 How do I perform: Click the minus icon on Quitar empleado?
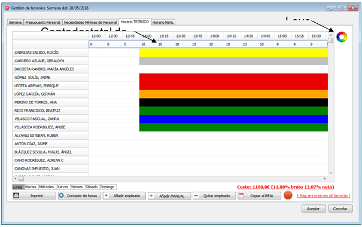[x=196, y=195]
